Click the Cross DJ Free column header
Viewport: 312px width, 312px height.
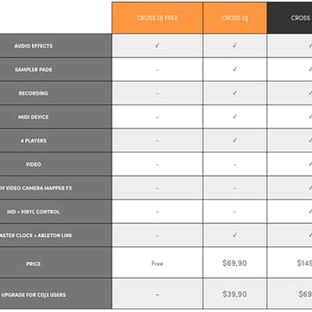[158, 18]
